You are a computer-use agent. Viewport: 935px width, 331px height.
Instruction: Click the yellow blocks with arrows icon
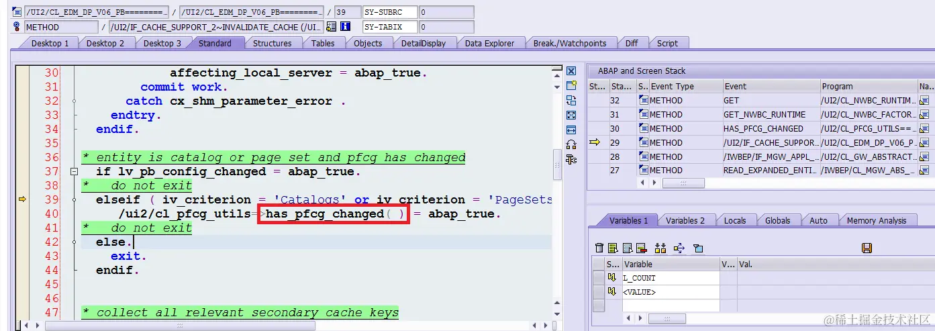coord(660,248)
